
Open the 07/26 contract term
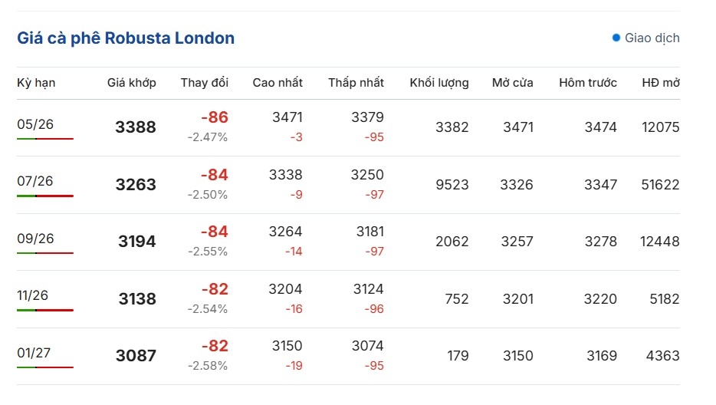(35, 181)
